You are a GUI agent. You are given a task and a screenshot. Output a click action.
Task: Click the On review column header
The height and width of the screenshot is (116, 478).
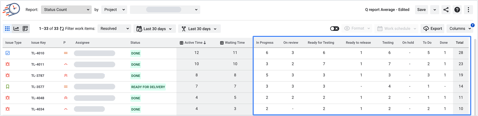291,43
